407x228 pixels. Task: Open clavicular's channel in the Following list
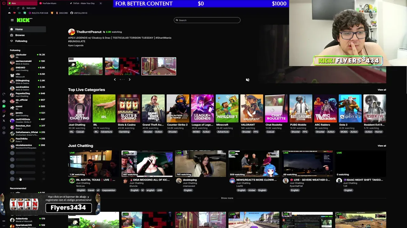27,56
